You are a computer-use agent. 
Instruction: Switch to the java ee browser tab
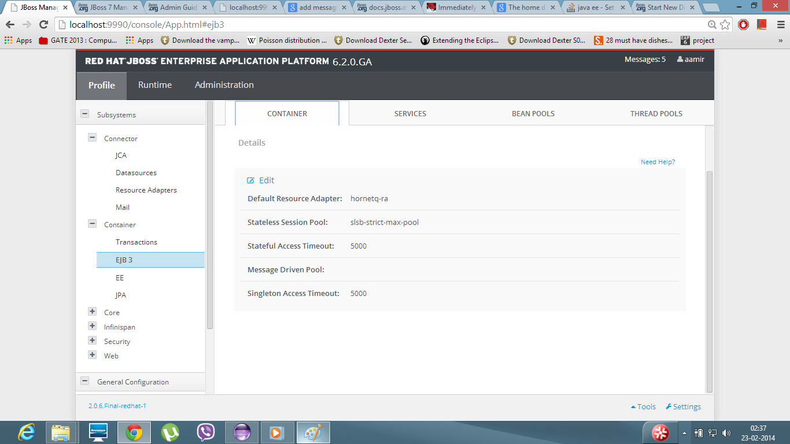[595, 8]
